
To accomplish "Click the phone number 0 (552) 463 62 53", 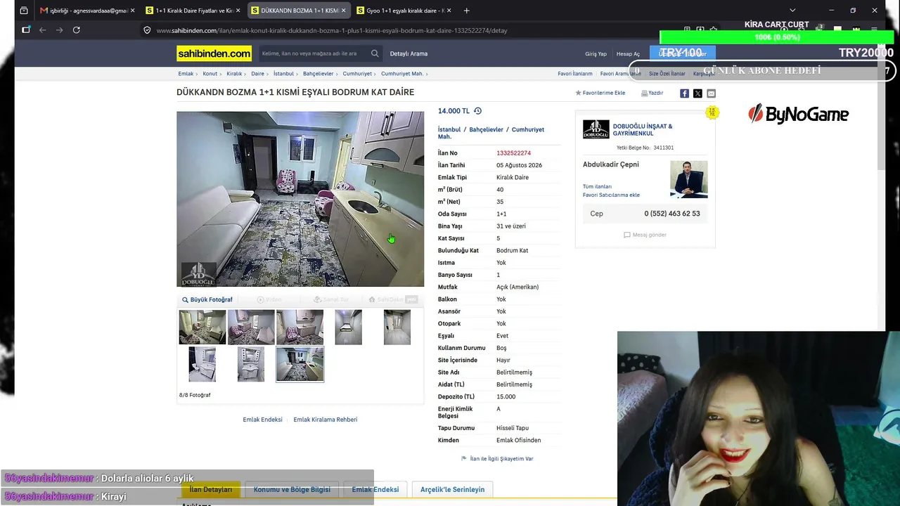I will (x=672, y=214).
